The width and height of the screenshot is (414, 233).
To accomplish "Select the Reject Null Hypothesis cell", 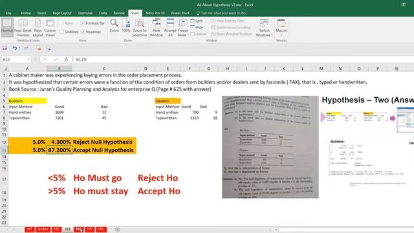I will 104,142.
